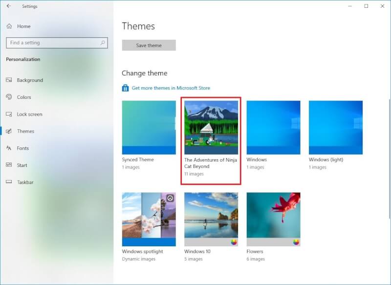Focus the Find a setting search box
Image resolution: width=391 pixels, height=285 pixels.
pos(57,43)
